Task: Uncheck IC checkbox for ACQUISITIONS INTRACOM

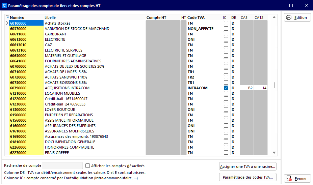Action: (x=226, y=88)
